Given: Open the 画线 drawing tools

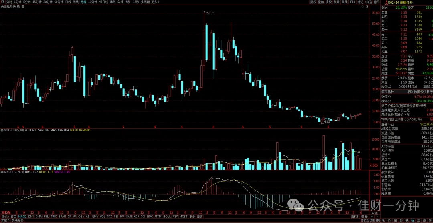Looking at the screenshot, I should 345,2.
